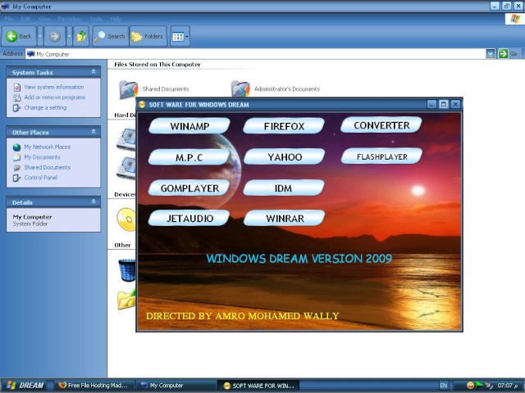Click the Windows flag logo

515,19
